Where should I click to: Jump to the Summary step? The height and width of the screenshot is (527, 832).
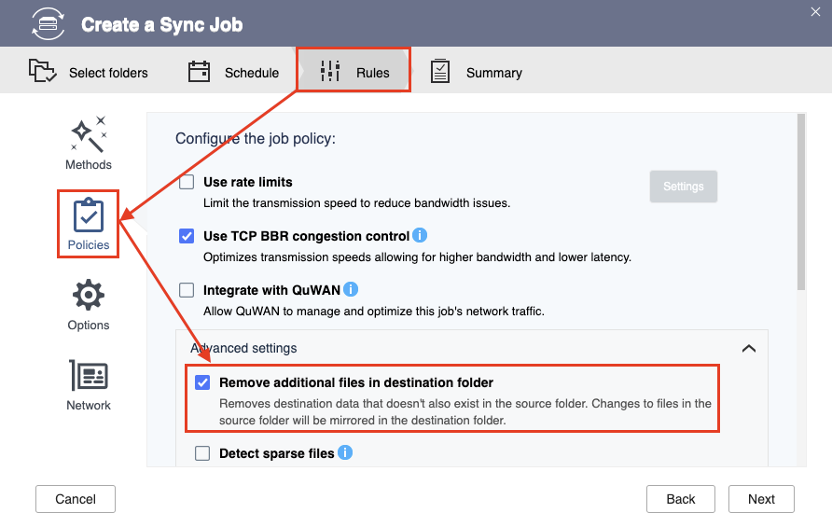tap(476, 71)
